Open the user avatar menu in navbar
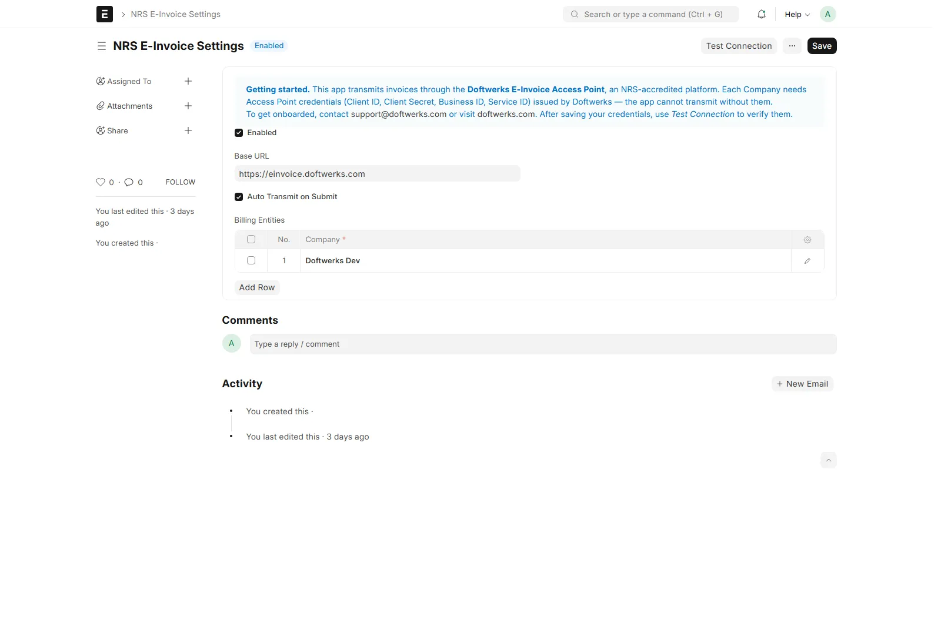This screenshot has height=617, width=941. tap(827, 14)
